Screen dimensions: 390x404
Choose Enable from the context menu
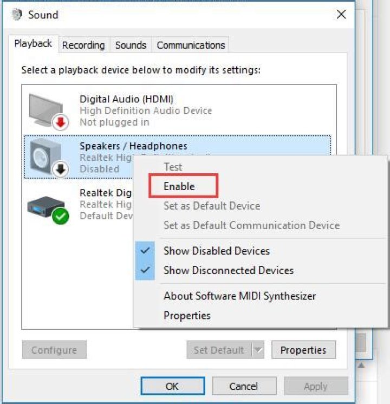179,186
